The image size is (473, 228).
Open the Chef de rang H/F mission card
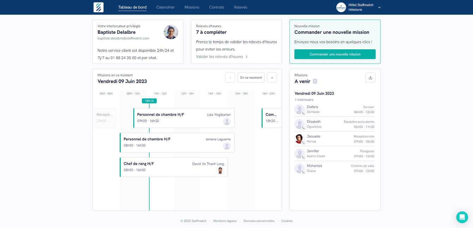point(174,167)
